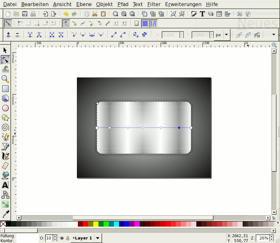280x243 pixels.
Task: Expand the node toolbar overflow arrow
Action: tap(274, 35)
